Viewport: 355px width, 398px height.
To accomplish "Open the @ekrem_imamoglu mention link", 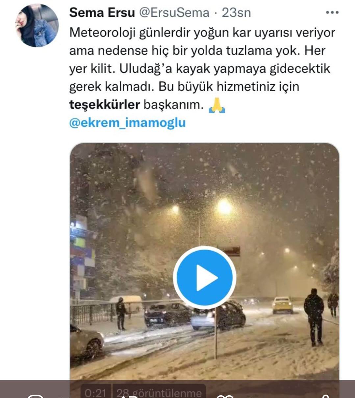I will point(127,123).
